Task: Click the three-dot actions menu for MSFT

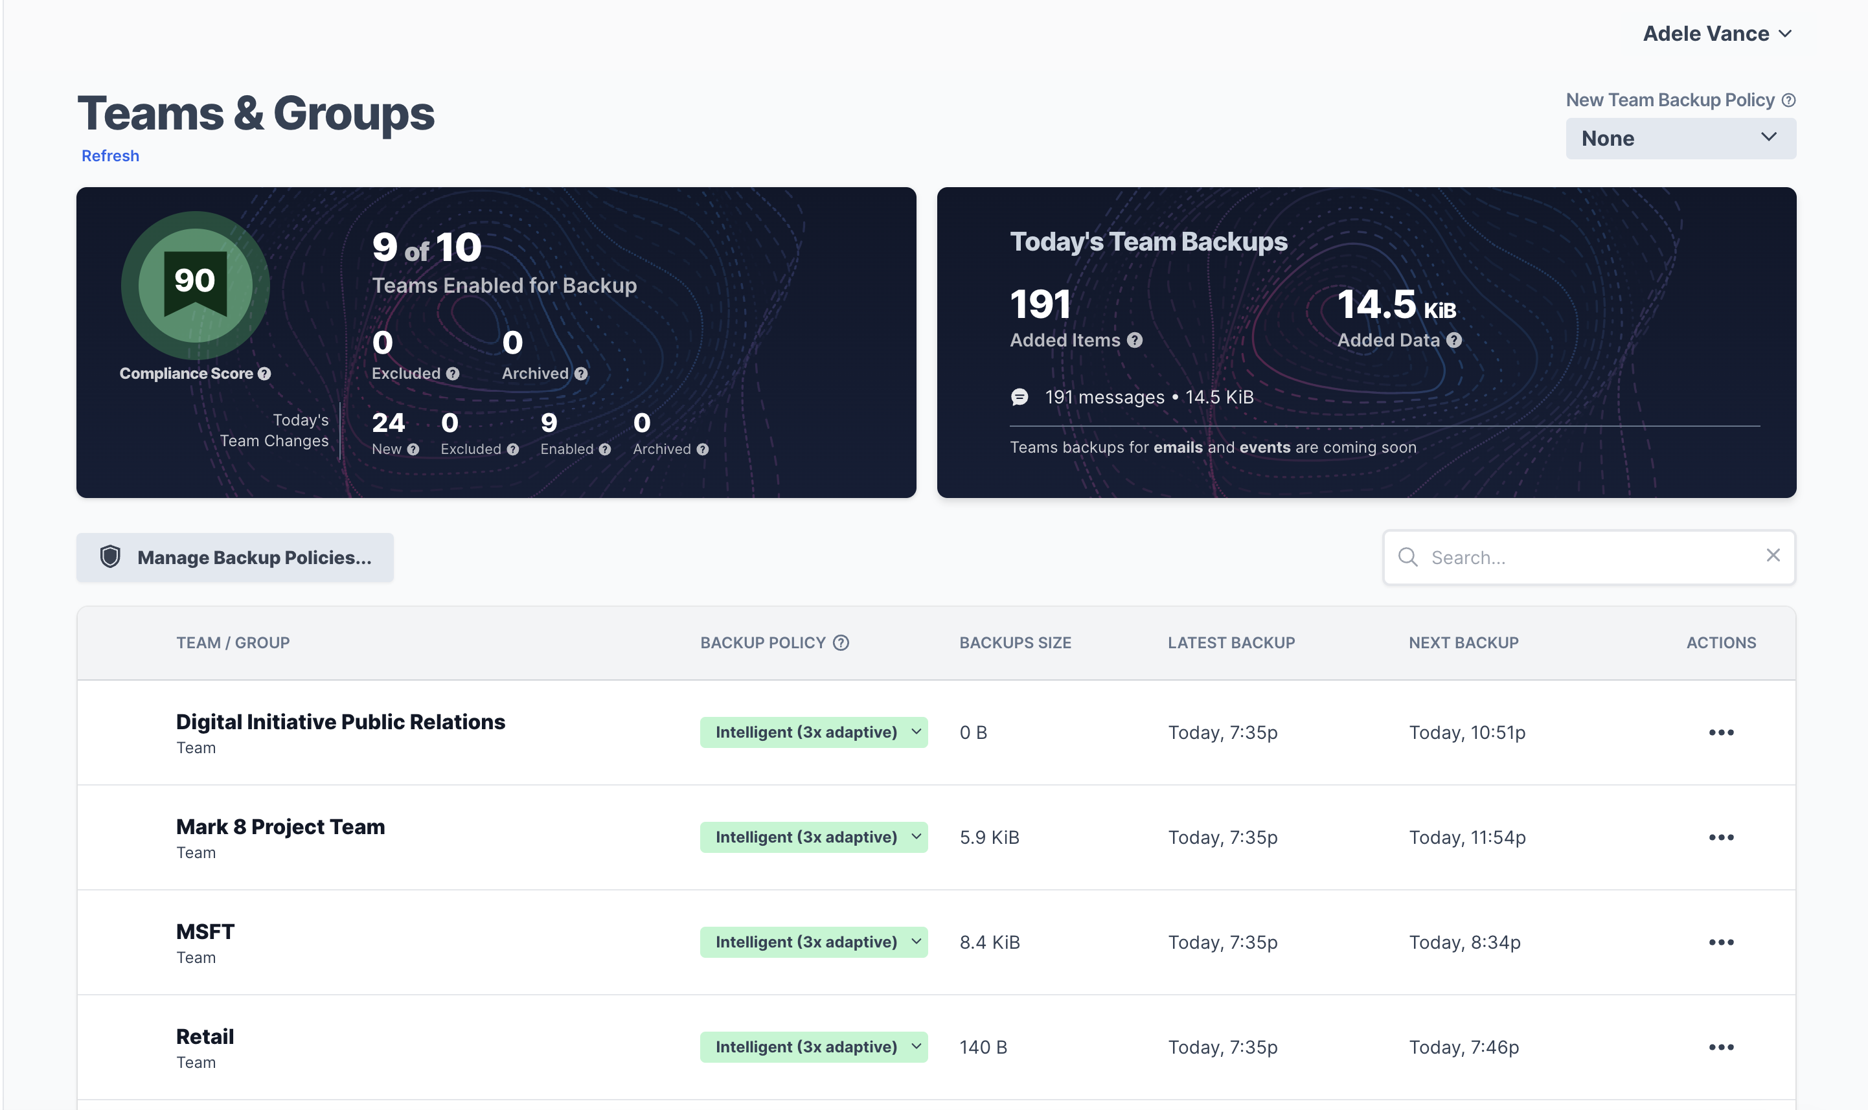Action: coord(1722,941)
